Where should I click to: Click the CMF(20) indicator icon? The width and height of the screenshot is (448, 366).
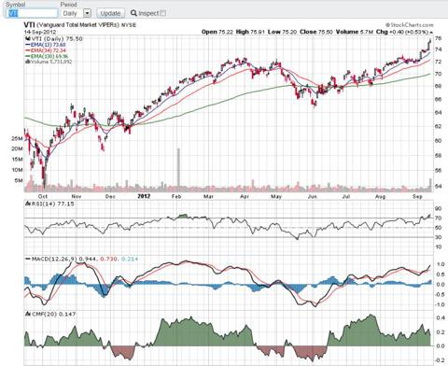click(x=27, y=315)
